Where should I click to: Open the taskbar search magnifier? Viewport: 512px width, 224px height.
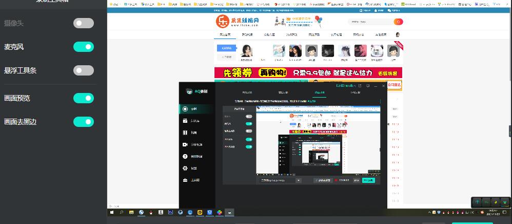[122, 212]
